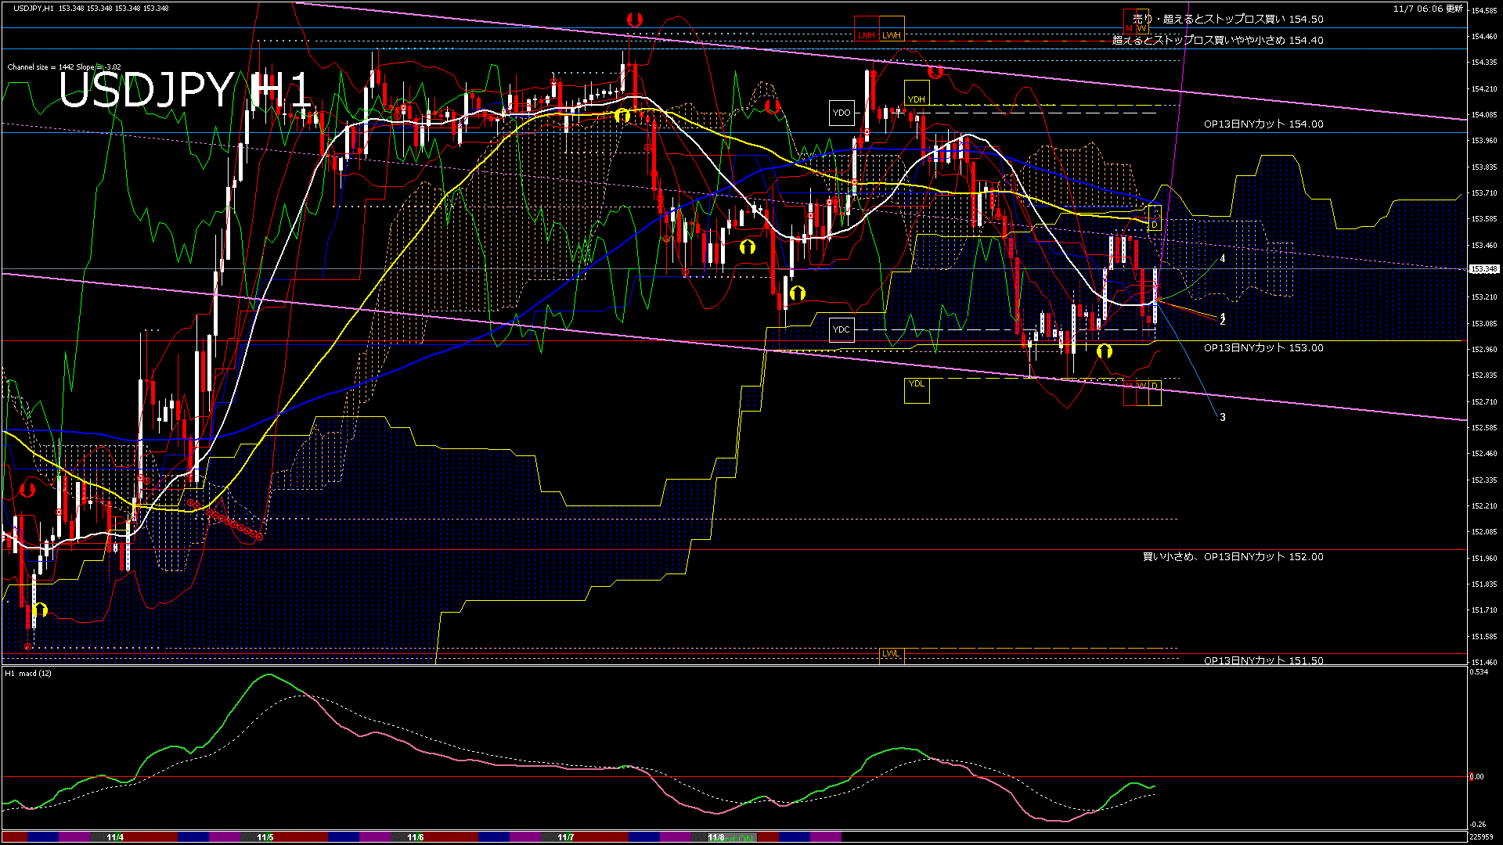The width and height of the screenshot is (1503, 845).
Task: Click the 11/7 06:06 更新 timestamp
Action: (1427, 9)
